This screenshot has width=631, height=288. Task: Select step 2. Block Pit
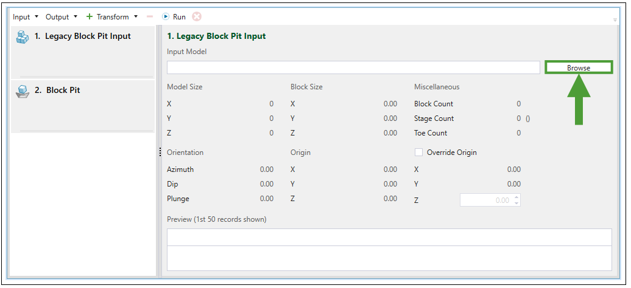click(82, 106)
